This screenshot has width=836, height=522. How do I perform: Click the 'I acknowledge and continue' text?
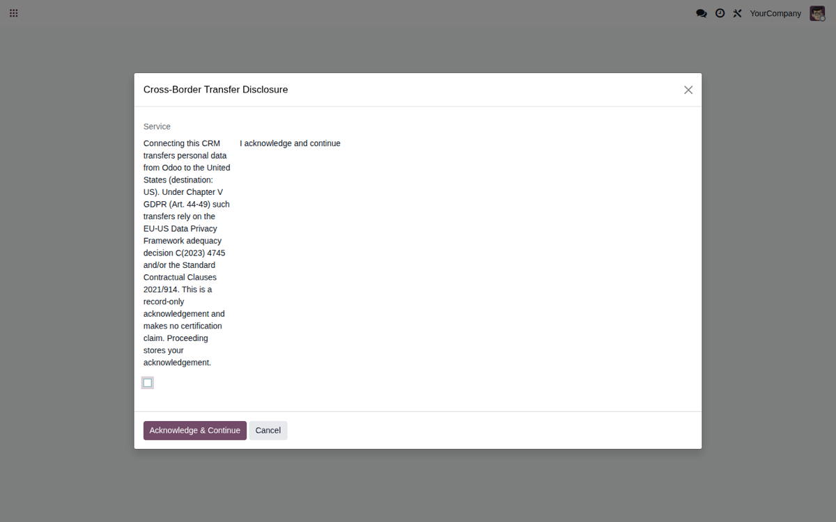click(x=290, y=143)
